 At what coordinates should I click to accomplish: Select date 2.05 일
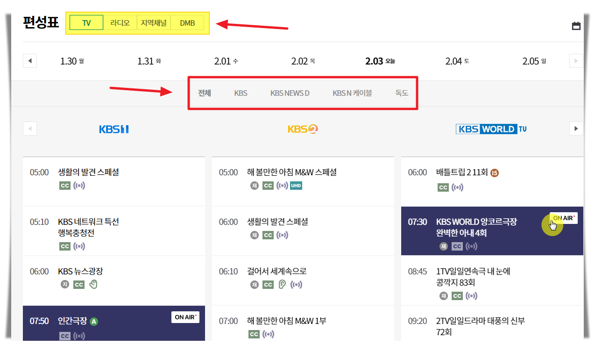(534, 61)
